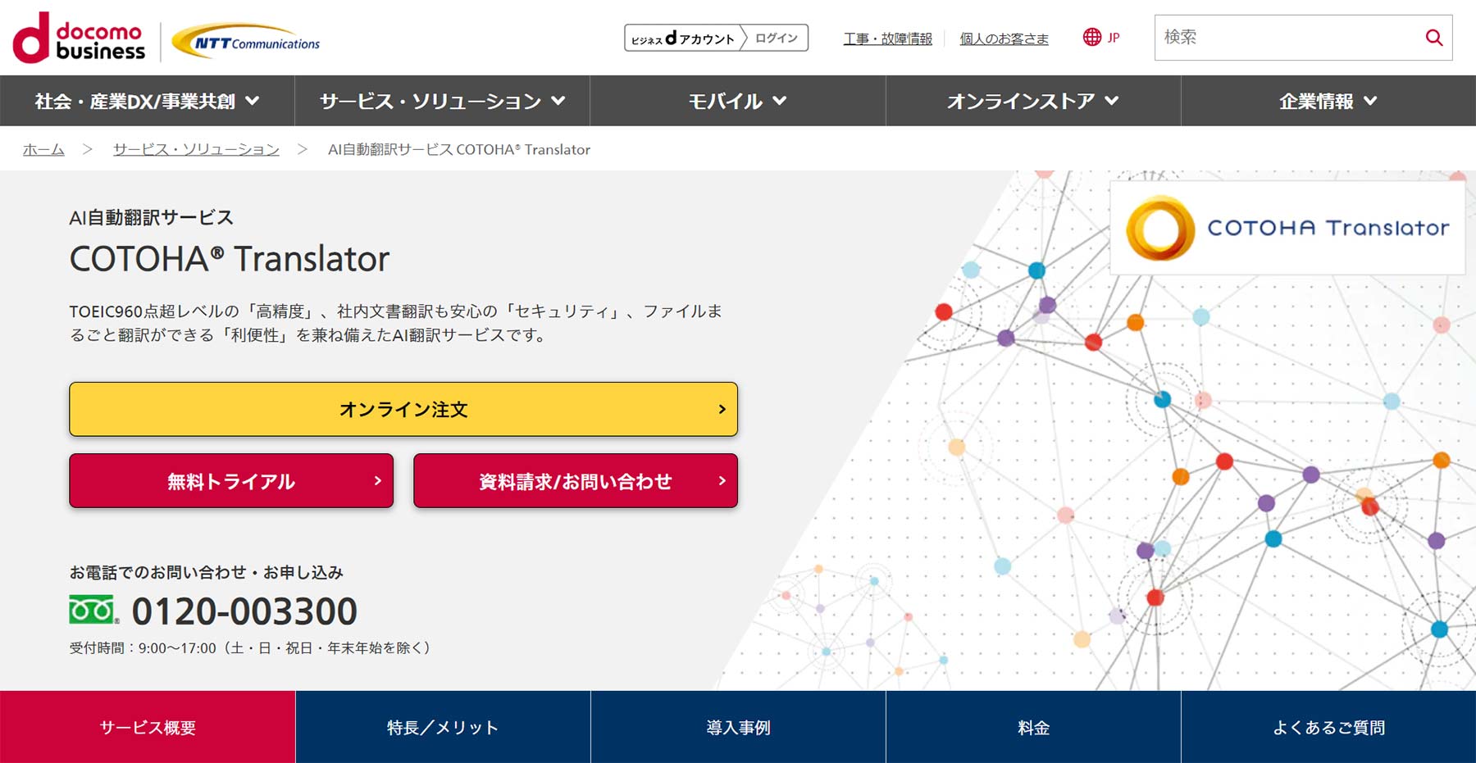Click the NTT Communications logo
This screenshot has height=763, width=1476.
(x=247, y=40)
